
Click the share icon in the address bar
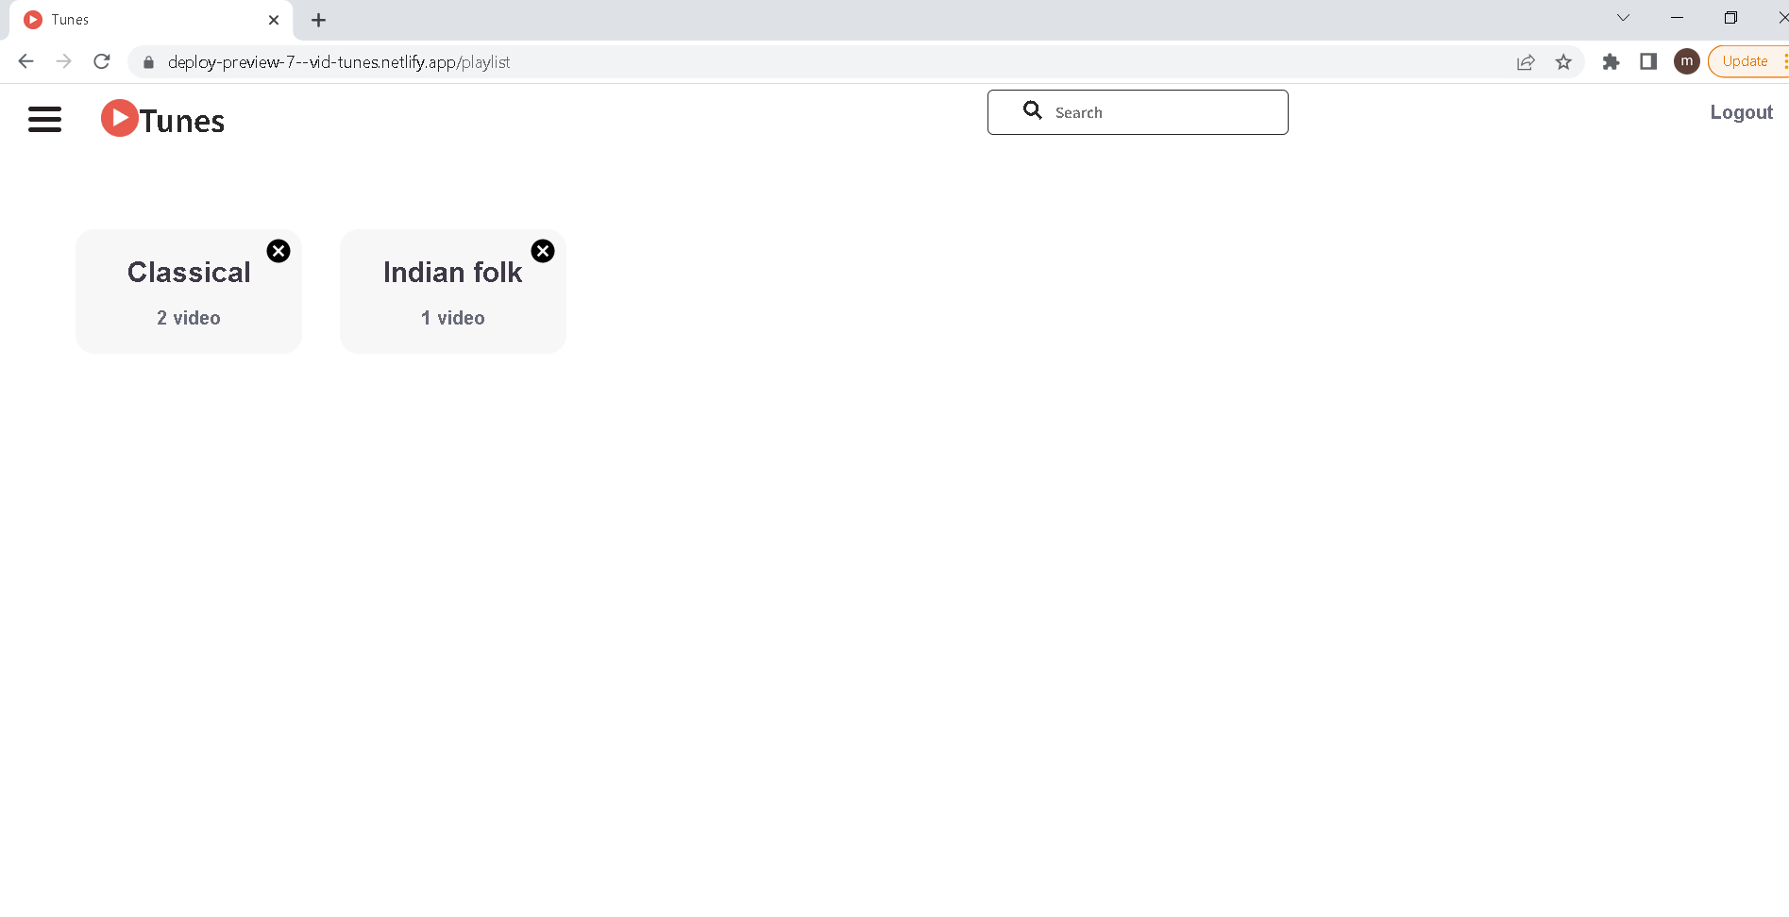(1526, 61)
